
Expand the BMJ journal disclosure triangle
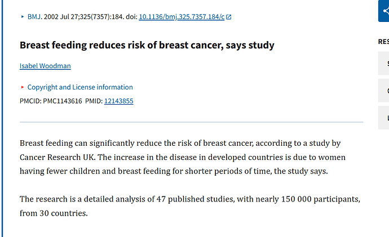point(23,17)
